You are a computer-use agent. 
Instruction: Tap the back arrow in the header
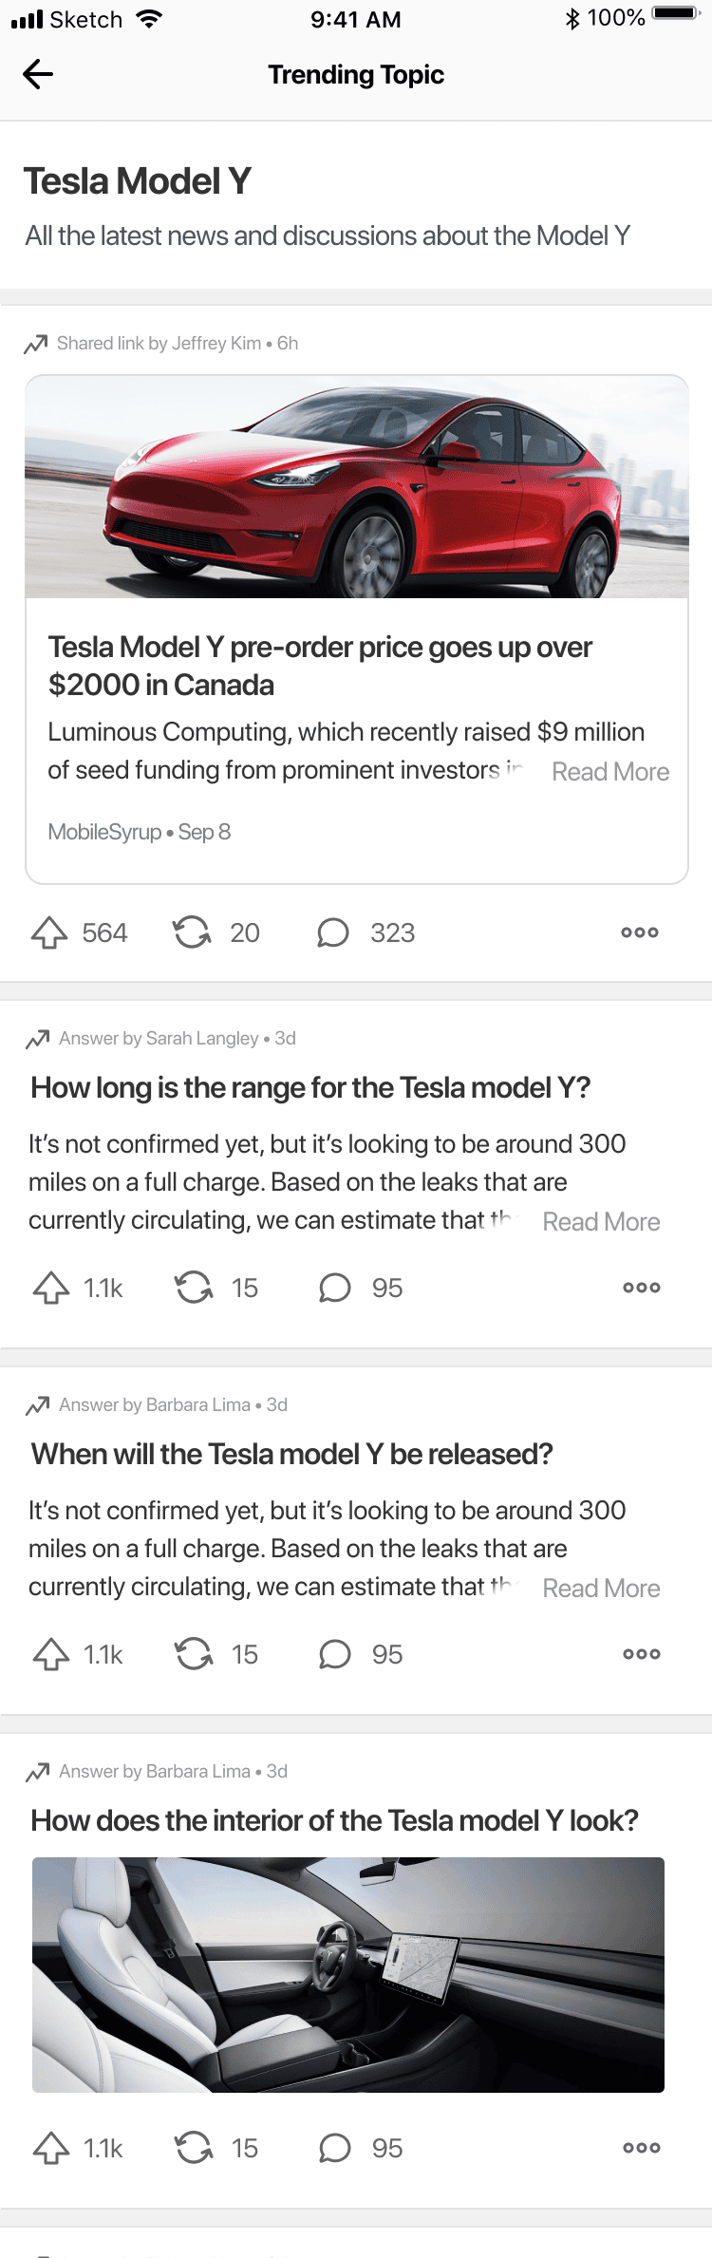38,74
